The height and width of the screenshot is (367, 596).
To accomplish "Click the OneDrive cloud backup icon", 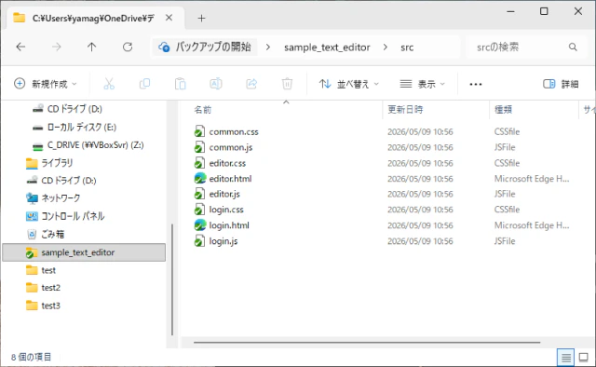I will click(x=164, y=47).
